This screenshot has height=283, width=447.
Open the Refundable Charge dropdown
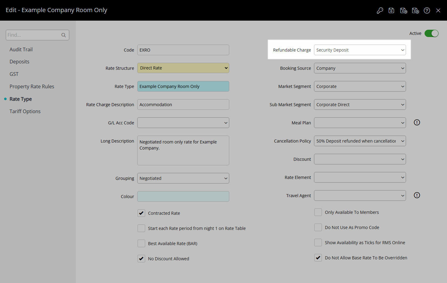click(360, 50)
